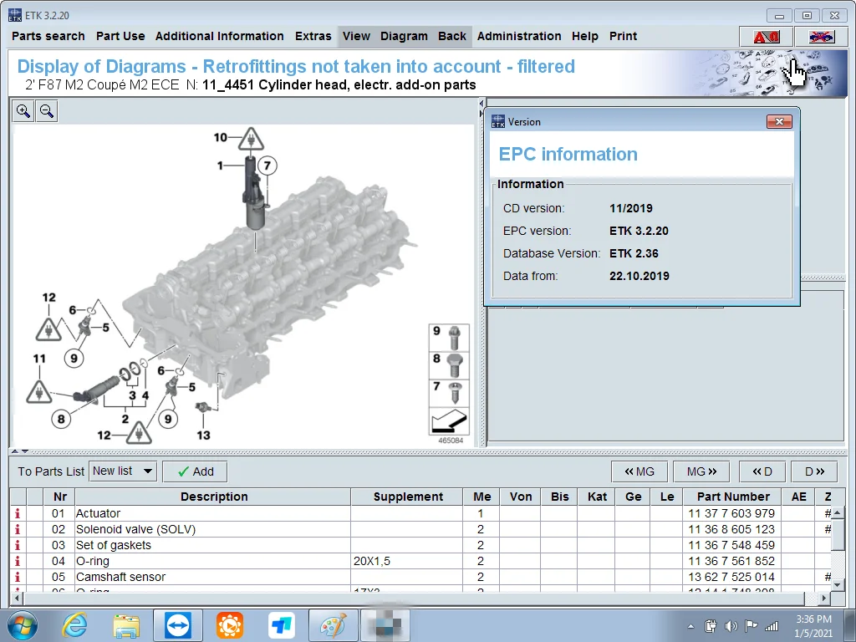Select the Actuator description cell
856x642 pixels.
coord(212,513)
